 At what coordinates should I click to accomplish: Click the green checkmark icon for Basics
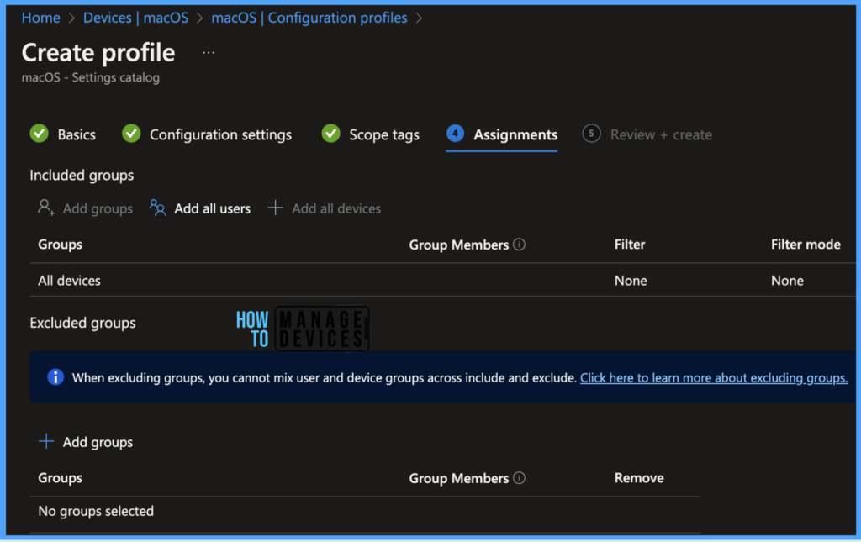pyautogui.click(x=39, y=134)
